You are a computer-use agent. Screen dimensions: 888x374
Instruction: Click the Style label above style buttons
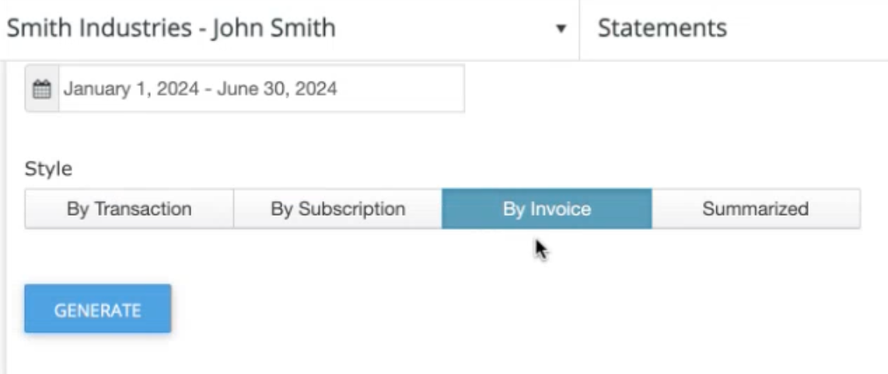(48, 169)
